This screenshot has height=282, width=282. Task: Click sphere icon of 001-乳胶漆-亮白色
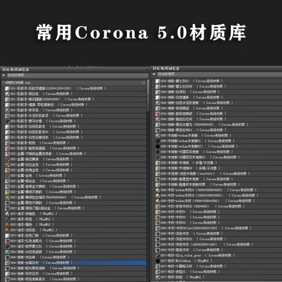7,94
